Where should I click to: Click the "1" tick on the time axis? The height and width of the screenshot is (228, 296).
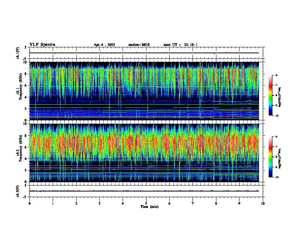point(53,203)
